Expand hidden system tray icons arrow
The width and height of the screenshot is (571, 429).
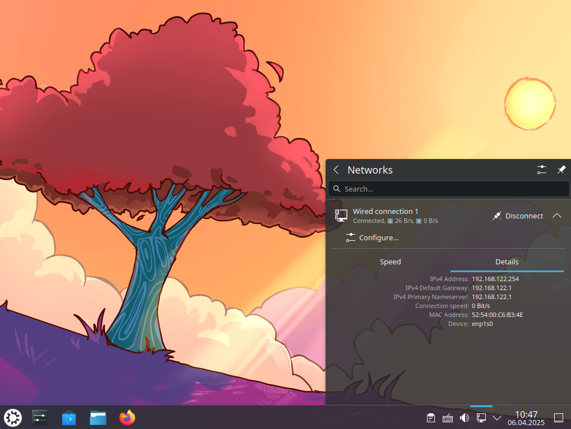497,418
